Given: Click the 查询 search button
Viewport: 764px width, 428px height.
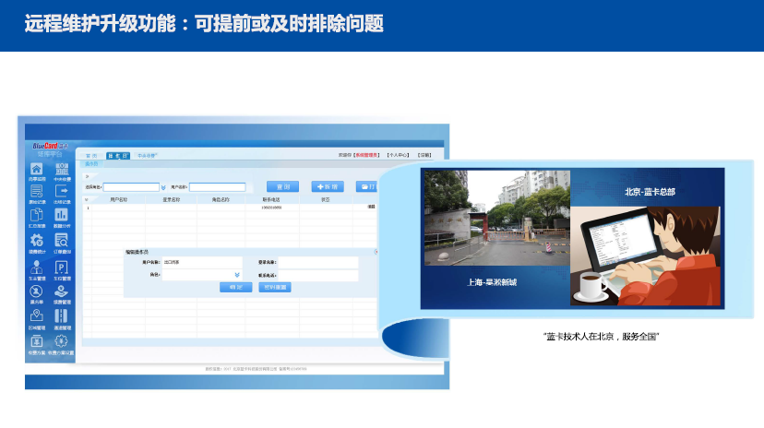Looking at the screenshot, I should pyautogui.click(x=282, y=186).
